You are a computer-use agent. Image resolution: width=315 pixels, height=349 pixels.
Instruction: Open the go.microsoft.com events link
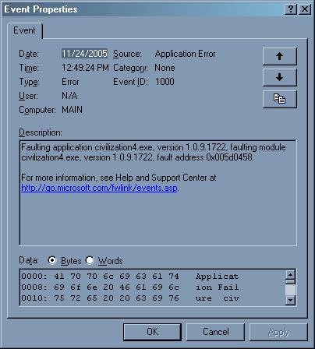(x=99, y=188)
